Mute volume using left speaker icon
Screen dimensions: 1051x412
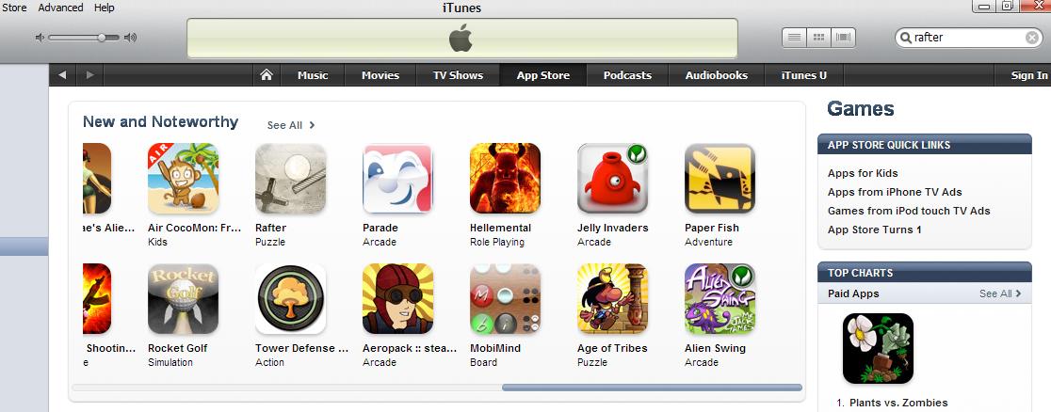click(40, 38)
